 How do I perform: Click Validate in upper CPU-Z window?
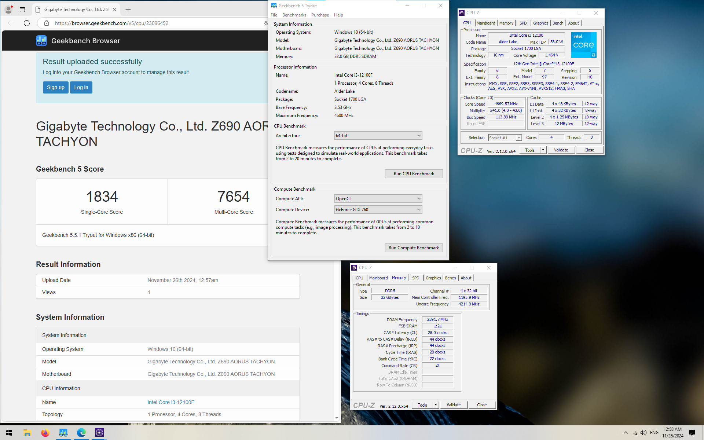561,150
